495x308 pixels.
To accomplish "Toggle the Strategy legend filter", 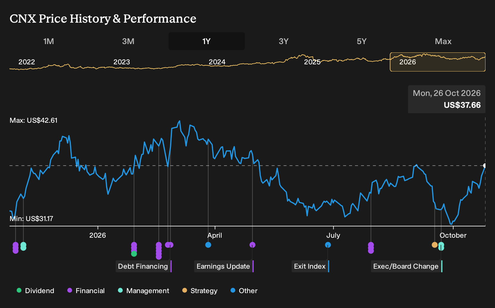I will [200, 291].
